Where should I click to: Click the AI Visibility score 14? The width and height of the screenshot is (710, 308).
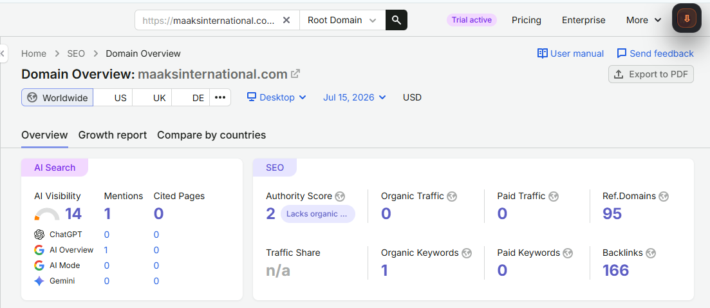[73, 214]
